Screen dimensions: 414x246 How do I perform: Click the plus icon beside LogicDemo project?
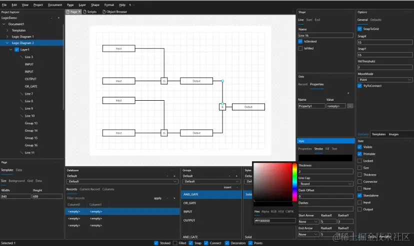point(58,18)
